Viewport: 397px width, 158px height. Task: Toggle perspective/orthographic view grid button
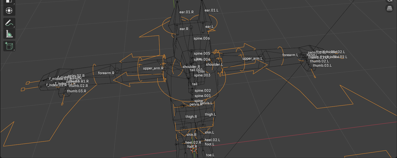click(389, 8)
